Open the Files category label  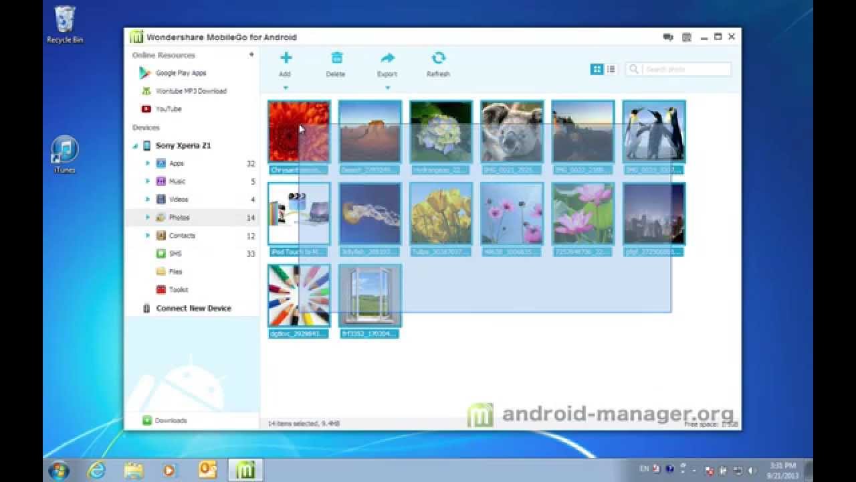click(175, 272)
